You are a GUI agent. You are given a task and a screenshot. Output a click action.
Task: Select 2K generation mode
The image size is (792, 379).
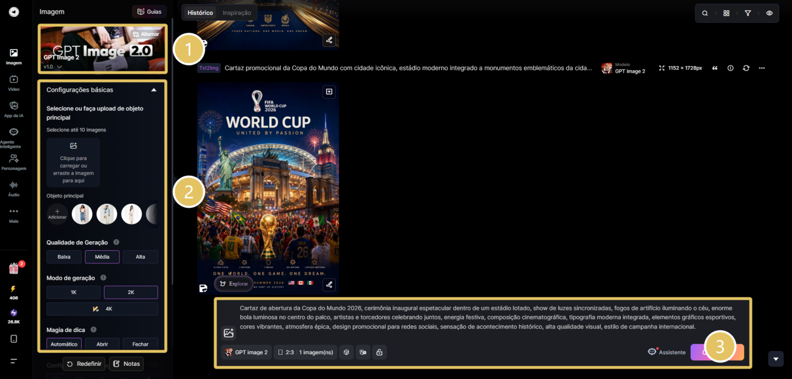131,292
